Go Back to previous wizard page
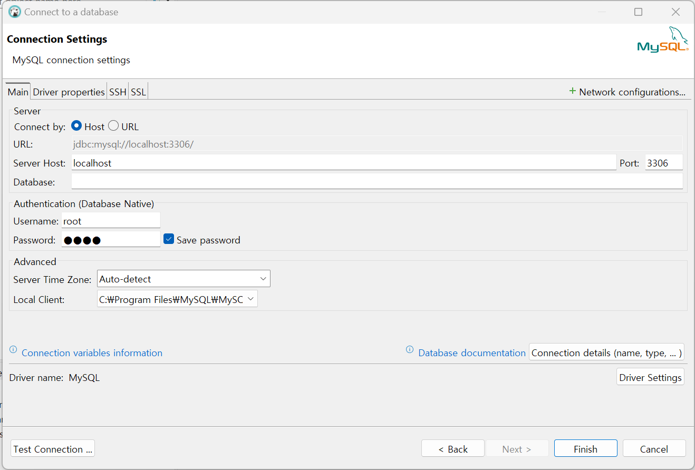695x470 pixels. click(453, 449)
